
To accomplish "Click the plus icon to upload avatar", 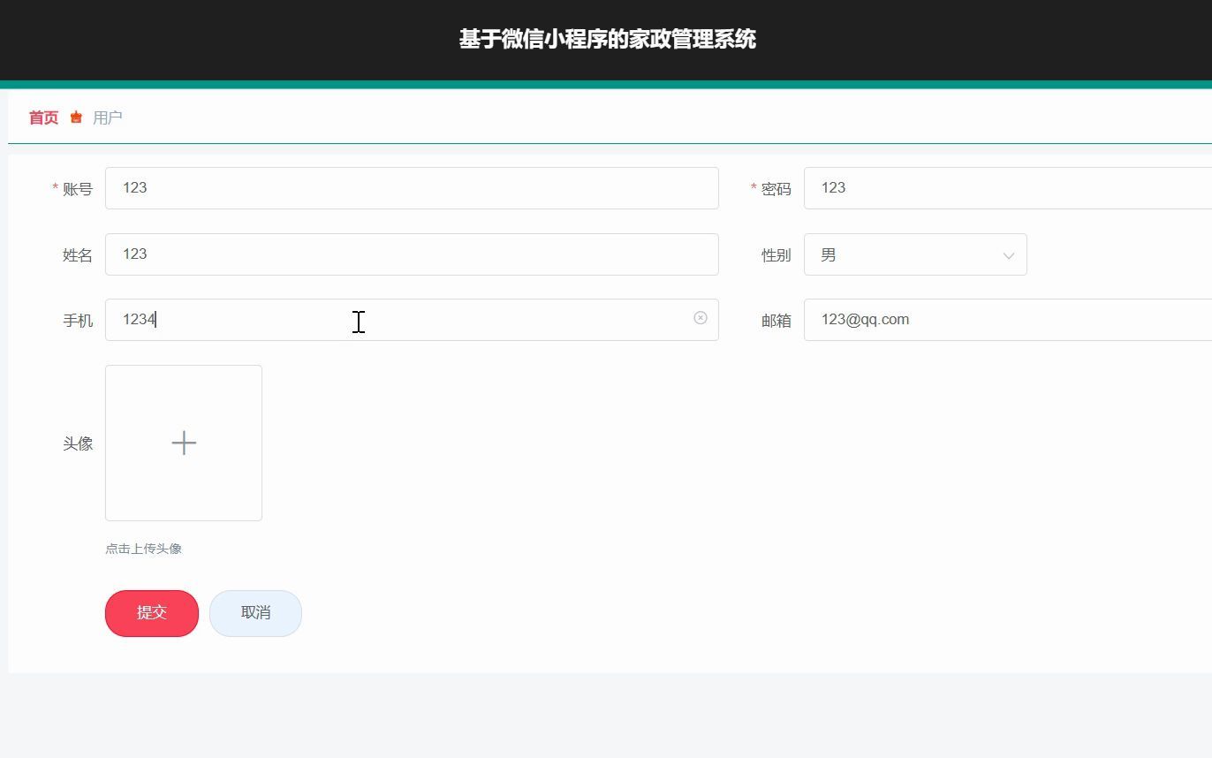I will click(184, 443).
